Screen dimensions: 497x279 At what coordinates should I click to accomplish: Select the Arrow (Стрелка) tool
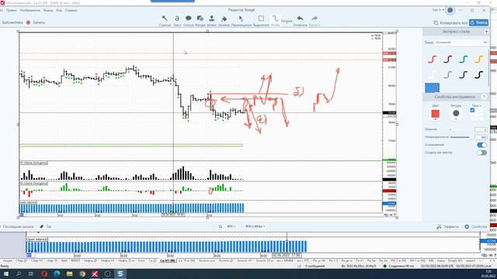pos(165,21)
